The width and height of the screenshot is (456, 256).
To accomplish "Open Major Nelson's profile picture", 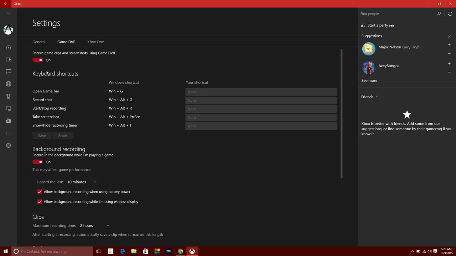I will tap(369, 49).
